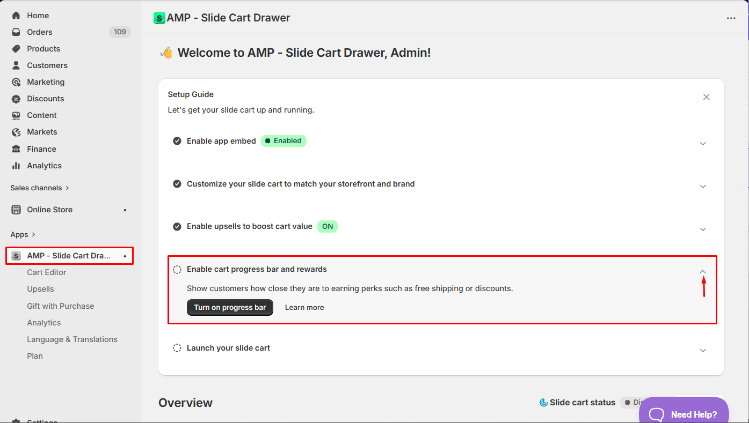
Task: Expand the Customize your slide cart step
Action: [703, 187]
